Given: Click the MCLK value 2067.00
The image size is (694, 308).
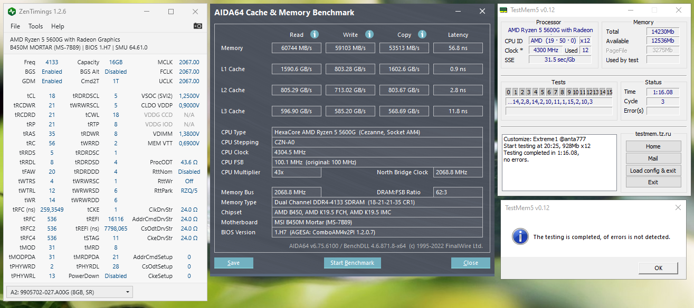Looking at the screenshot, I should click(189, 62).
